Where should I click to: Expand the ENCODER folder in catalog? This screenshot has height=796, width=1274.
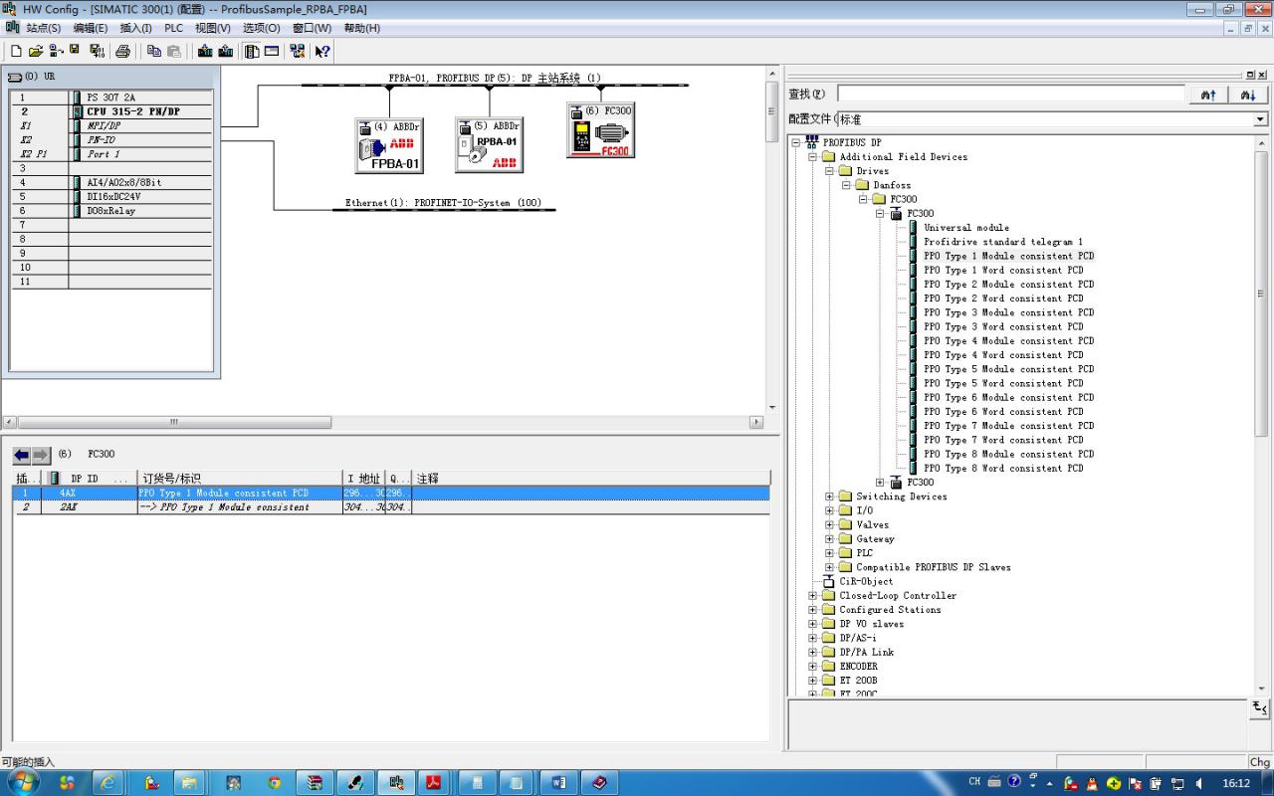click(813, 666)
